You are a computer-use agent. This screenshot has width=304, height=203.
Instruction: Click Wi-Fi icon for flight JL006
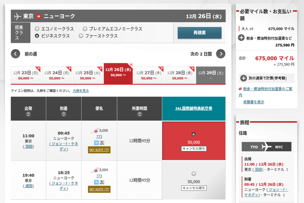click(x=96, y=143)
